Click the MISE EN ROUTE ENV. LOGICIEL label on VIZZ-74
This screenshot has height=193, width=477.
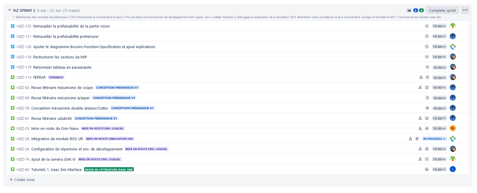(x=100, y=159)
